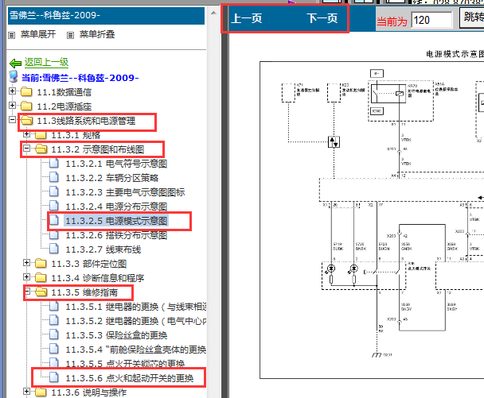
Task: Click the menu collapse icon (菜单折叠)
Action: pyautogui.click(x=70, y=35)
